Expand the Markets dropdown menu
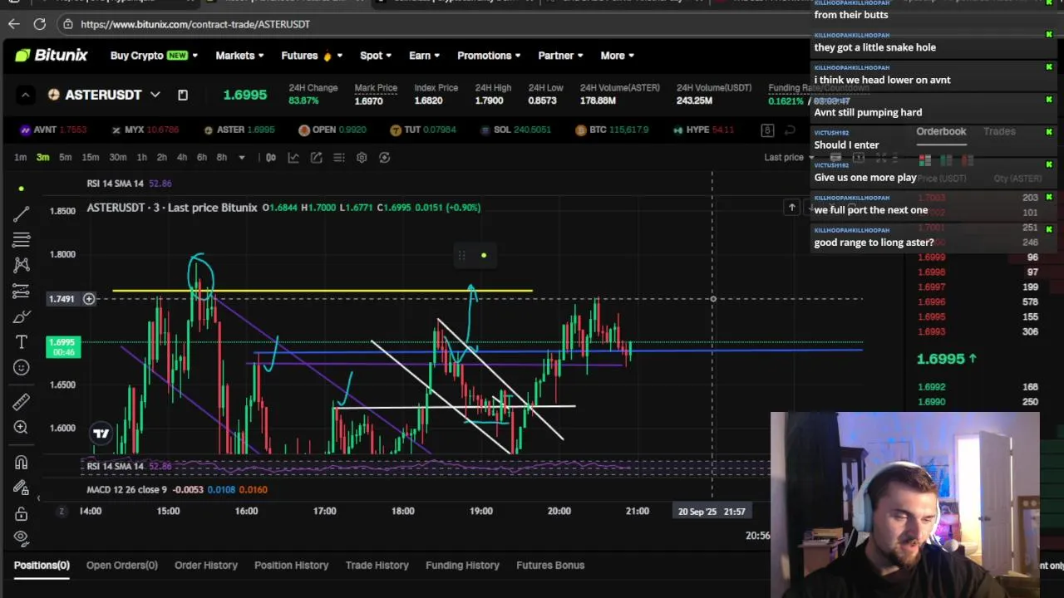The height and width of the screenshot is (598, 1064). click(239, 56)
